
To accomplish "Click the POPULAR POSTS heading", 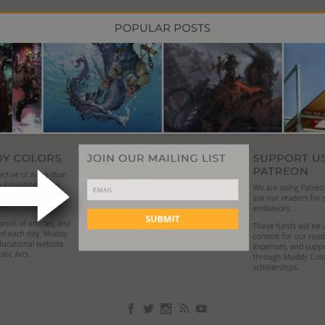I will tap(162, 28).
